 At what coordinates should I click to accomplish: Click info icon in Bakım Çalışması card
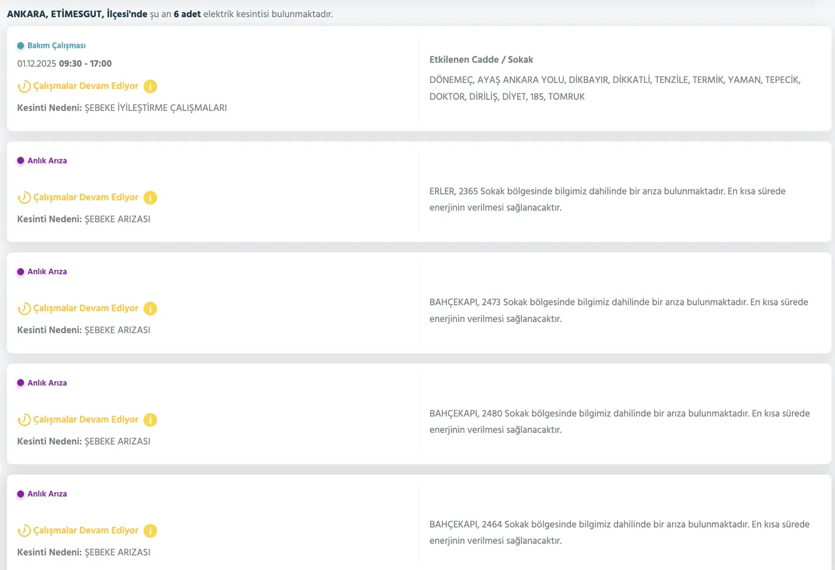[150, 86]
